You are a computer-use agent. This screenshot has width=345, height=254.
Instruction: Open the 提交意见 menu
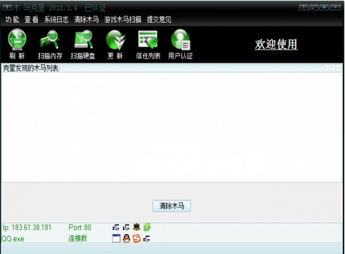(x=159, y=19)
